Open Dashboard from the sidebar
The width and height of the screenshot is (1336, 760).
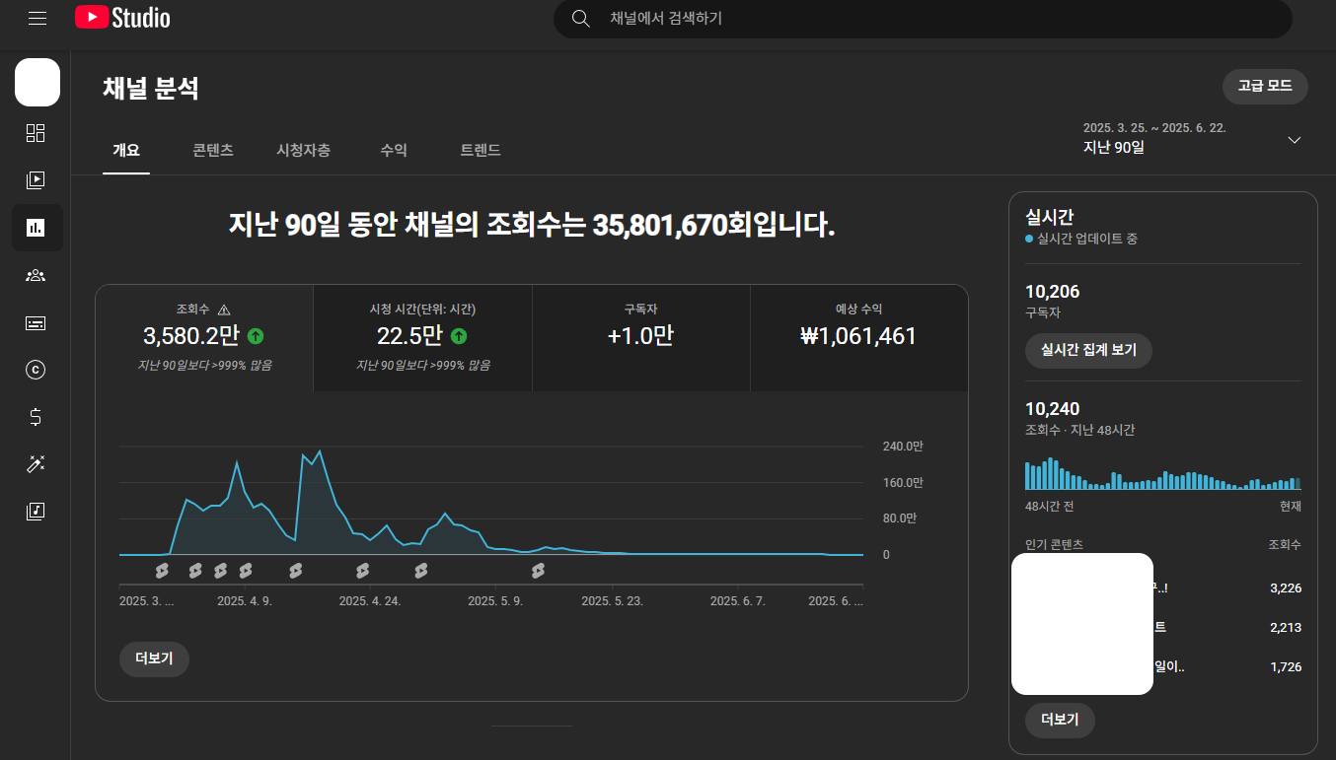(36, 133)
